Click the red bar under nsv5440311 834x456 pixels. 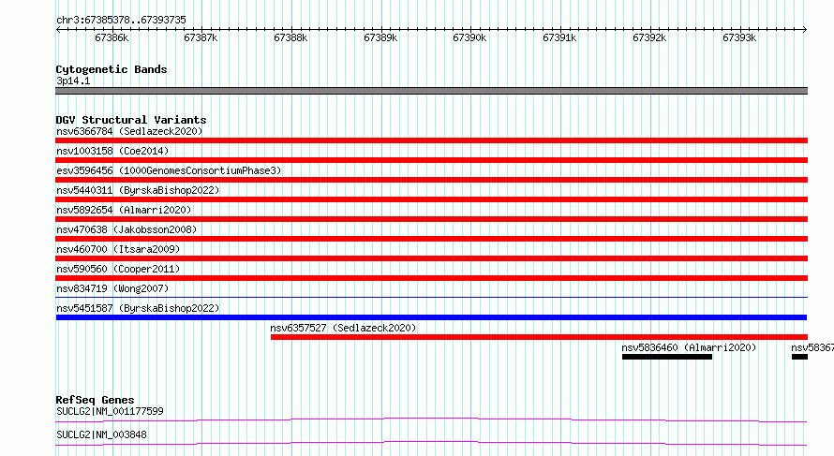431,199
